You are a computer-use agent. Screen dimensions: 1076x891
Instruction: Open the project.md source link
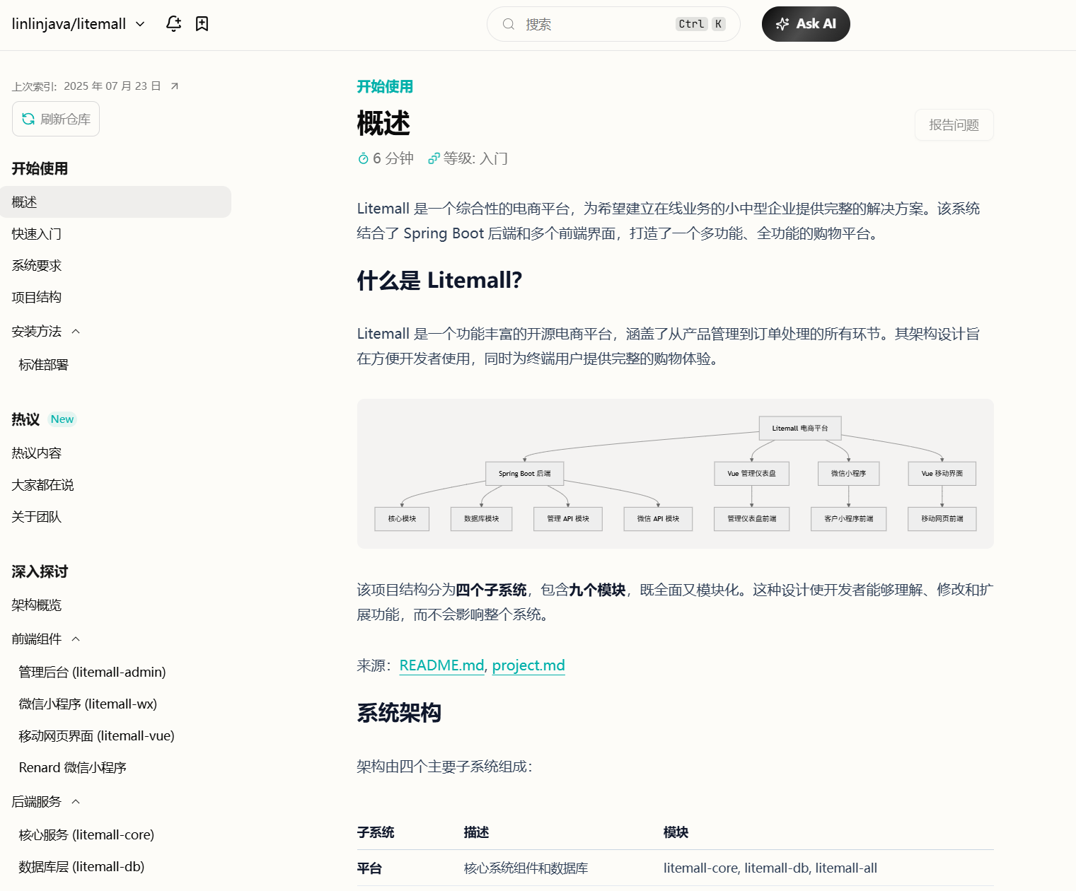pyautogui.click(x=528, y=665)
